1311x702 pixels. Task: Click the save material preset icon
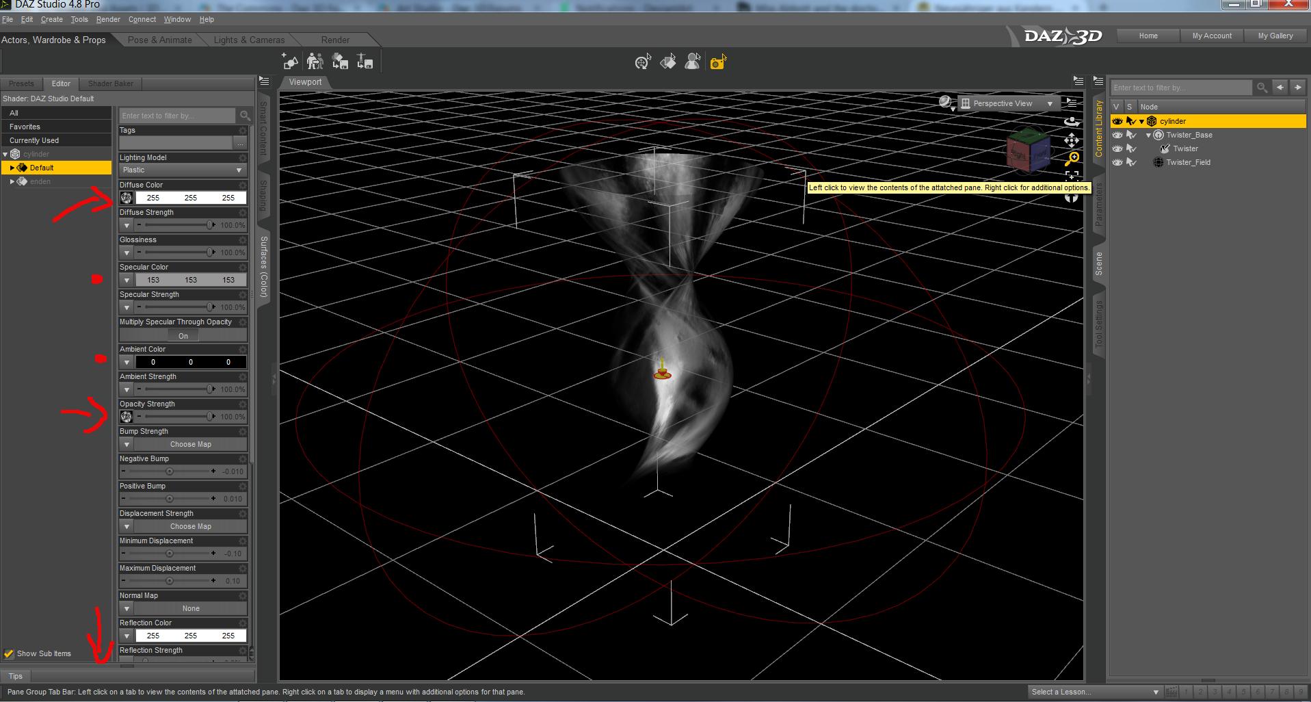(x=340, y=62)
